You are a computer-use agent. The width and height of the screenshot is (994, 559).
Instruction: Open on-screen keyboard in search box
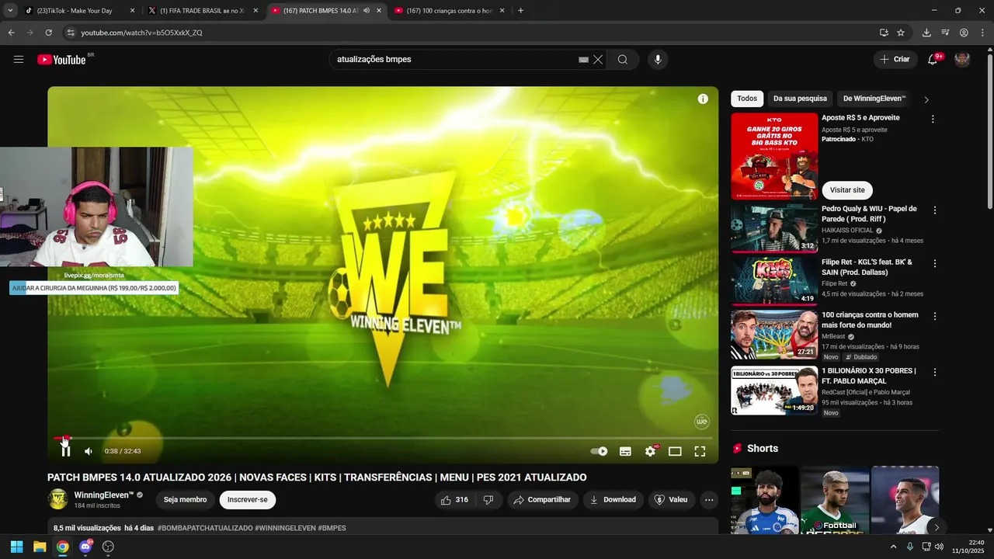pos(583,59)
